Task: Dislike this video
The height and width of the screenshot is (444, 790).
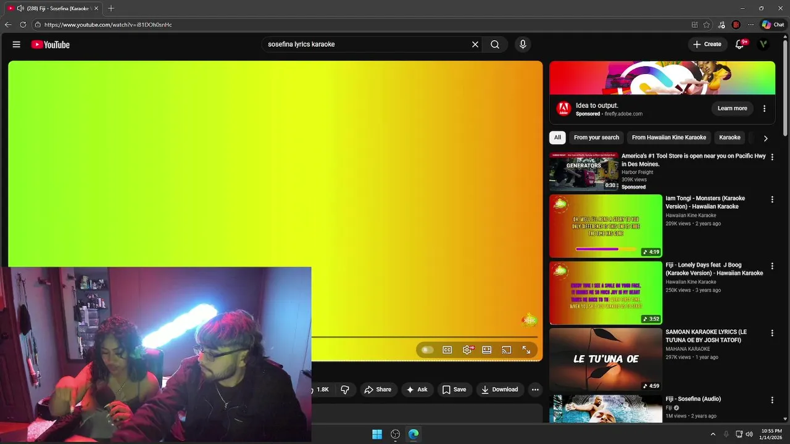Action: (x=345, y=390)
